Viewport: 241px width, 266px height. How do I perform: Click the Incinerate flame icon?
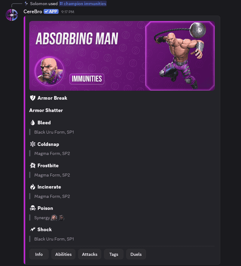pyautogui.click(x=33, y=187)
